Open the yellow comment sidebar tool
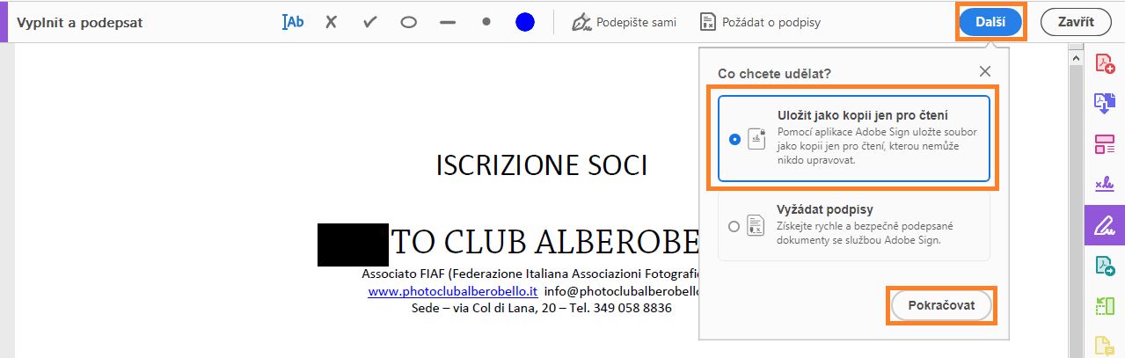This screenshot has height=358, width=1125. tap(1104, 346)
